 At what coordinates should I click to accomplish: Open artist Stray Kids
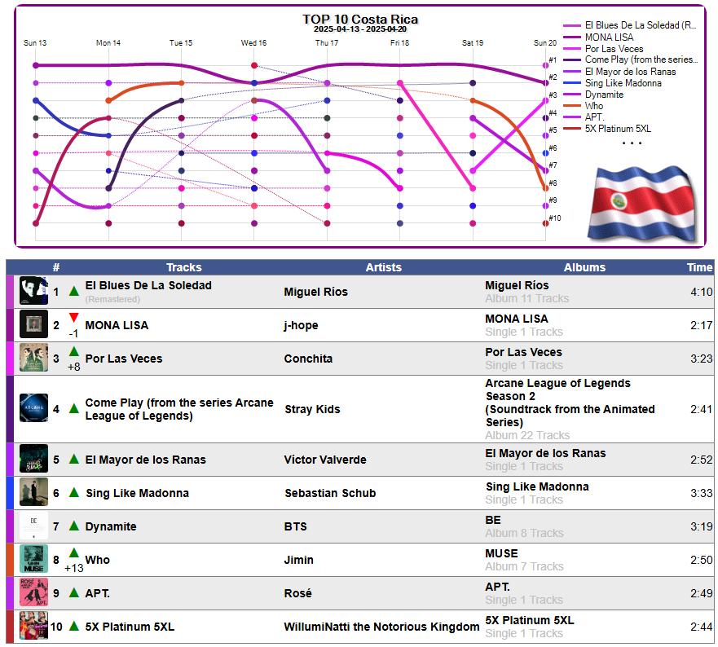[x=312, y=409]
